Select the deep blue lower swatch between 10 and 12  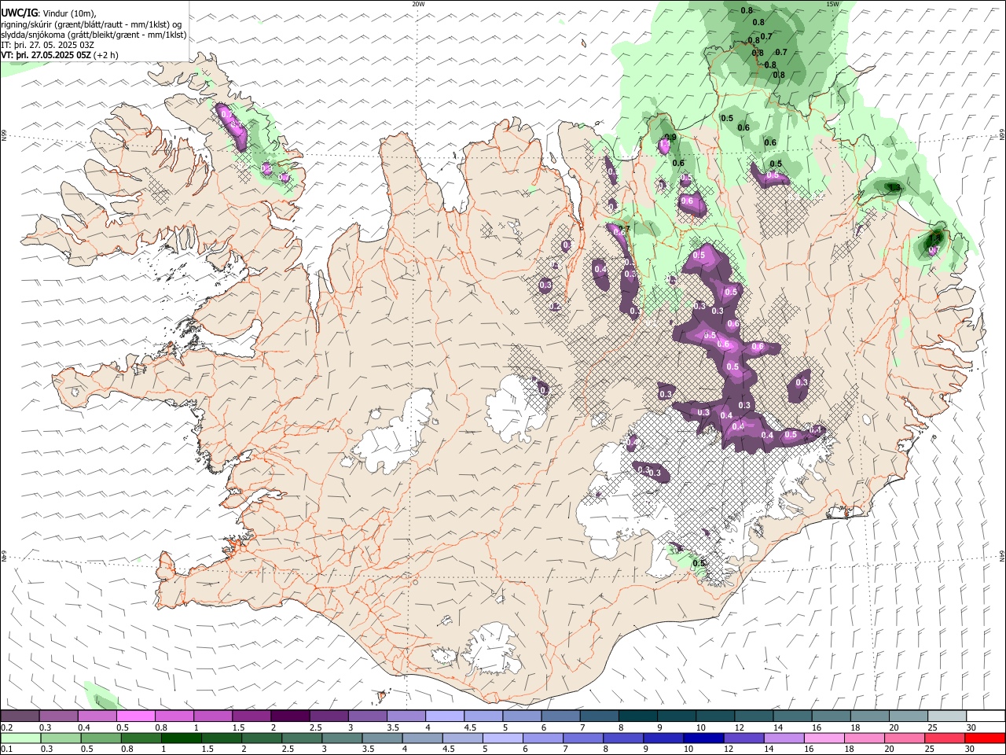coord(703,738)
